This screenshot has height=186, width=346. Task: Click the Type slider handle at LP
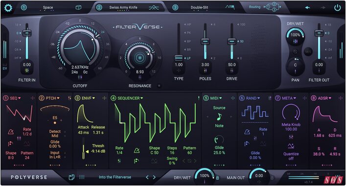click(x=179, y=58)
